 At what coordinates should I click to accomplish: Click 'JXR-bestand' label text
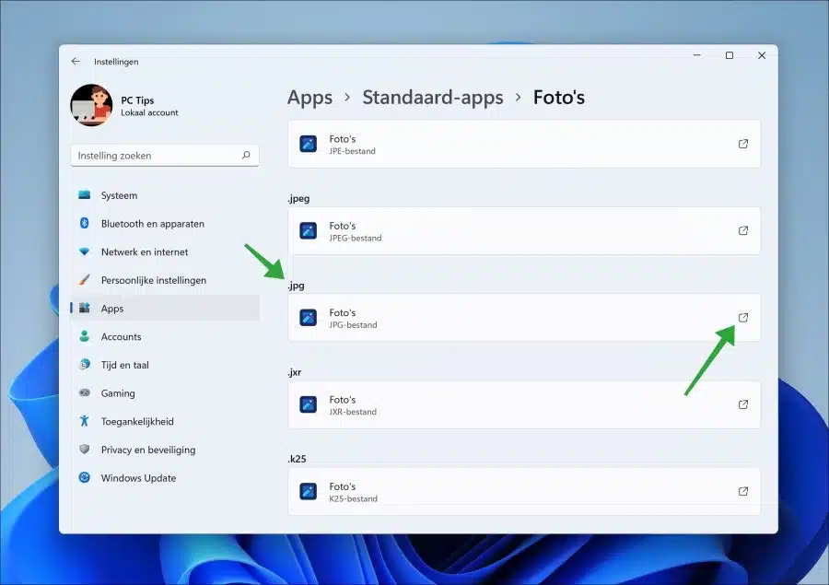(x=353, y=412)
